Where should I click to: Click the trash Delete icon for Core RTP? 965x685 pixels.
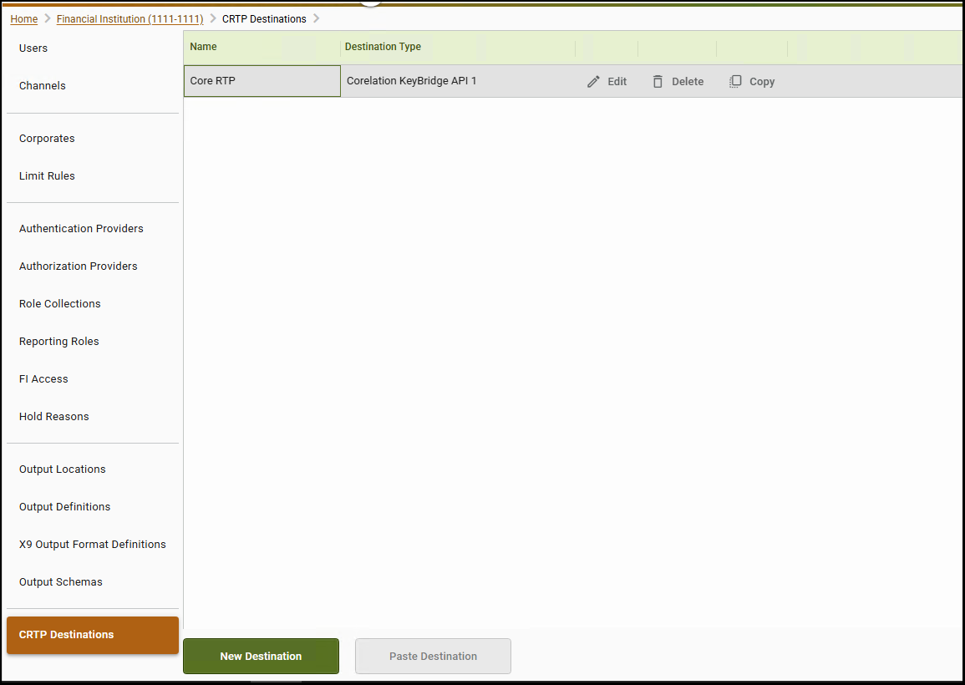click(x=658, y=82)
